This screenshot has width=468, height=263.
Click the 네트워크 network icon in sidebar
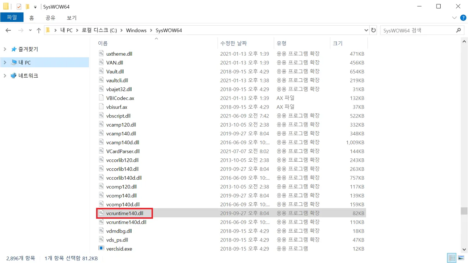[13, 76]
